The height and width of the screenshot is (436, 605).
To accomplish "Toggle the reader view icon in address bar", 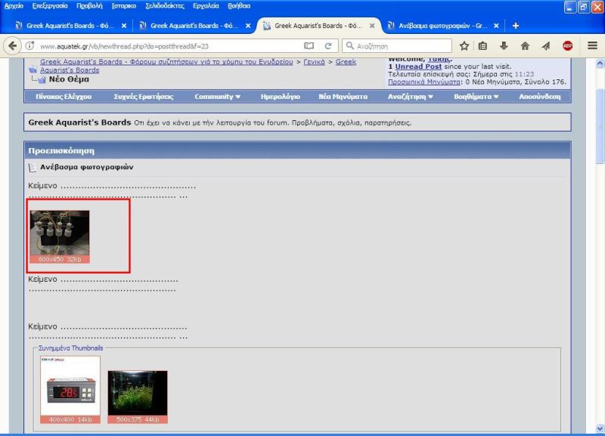I will tap(309, 45).
